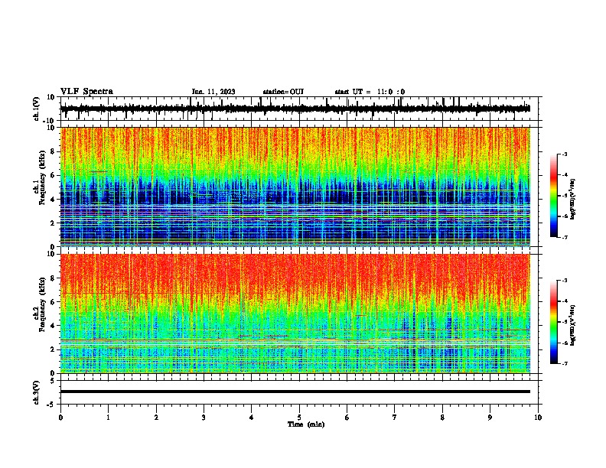The height and width of the screenshot is (468, 606).
Task: Click the "VLF Spectra" plot title
Action: click(x=86, y=91)
